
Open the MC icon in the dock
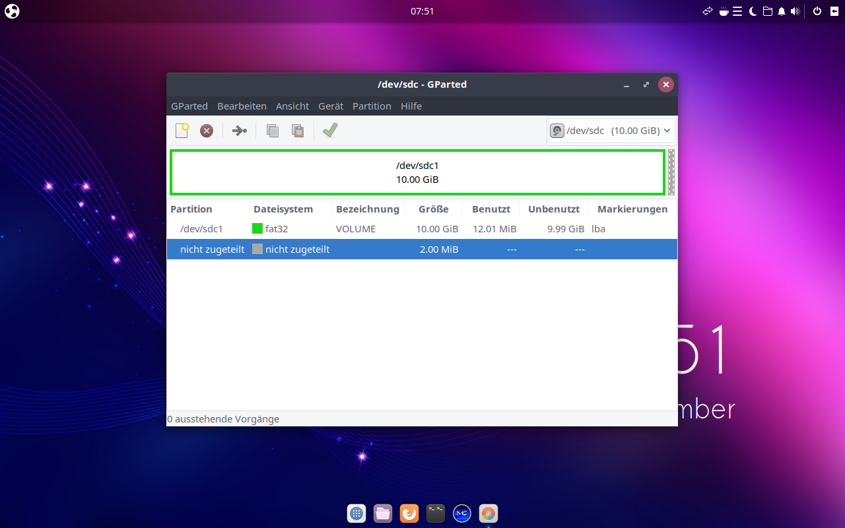tap(462, 513)
